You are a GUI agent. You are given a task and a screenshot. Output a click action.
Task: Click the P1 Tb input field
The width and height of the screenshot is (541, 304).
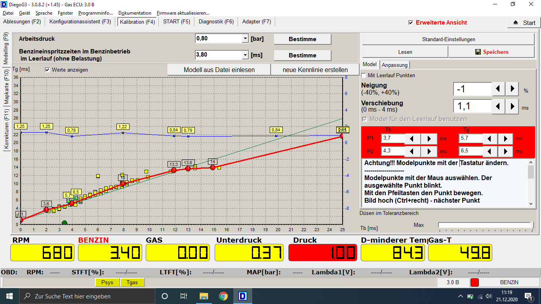click(x=393, y=139)
